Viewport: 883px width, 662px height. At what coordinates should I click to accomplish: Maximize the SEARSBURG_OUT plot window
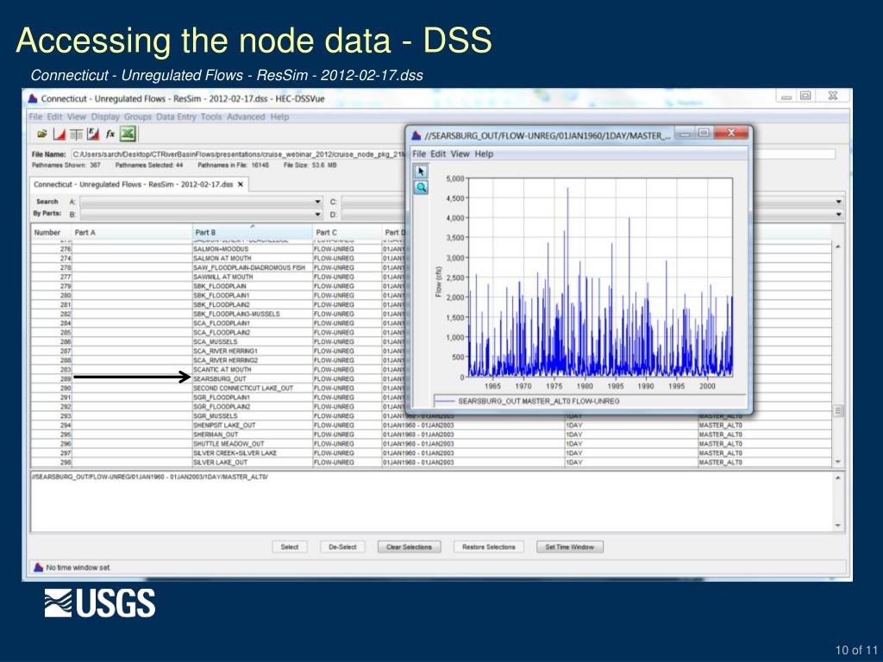(704, 133)
